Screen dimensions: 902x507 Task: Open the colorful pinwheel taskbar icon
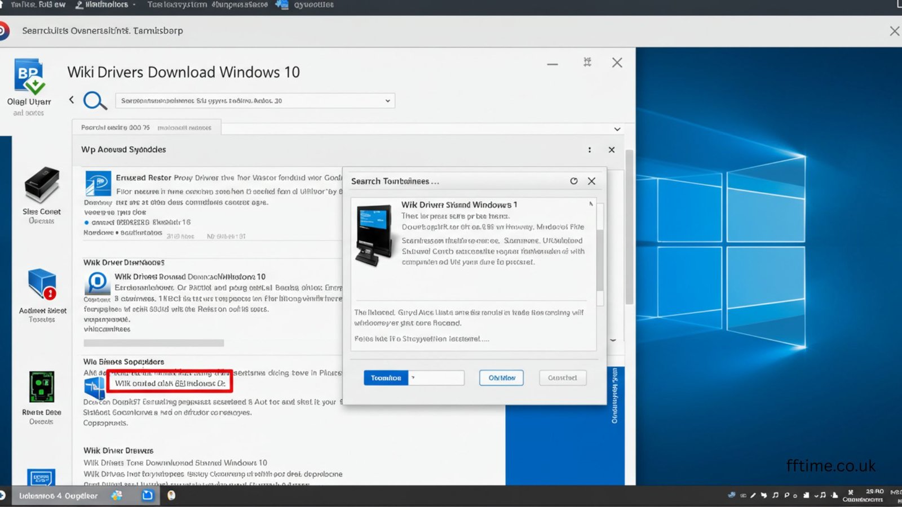117,495
